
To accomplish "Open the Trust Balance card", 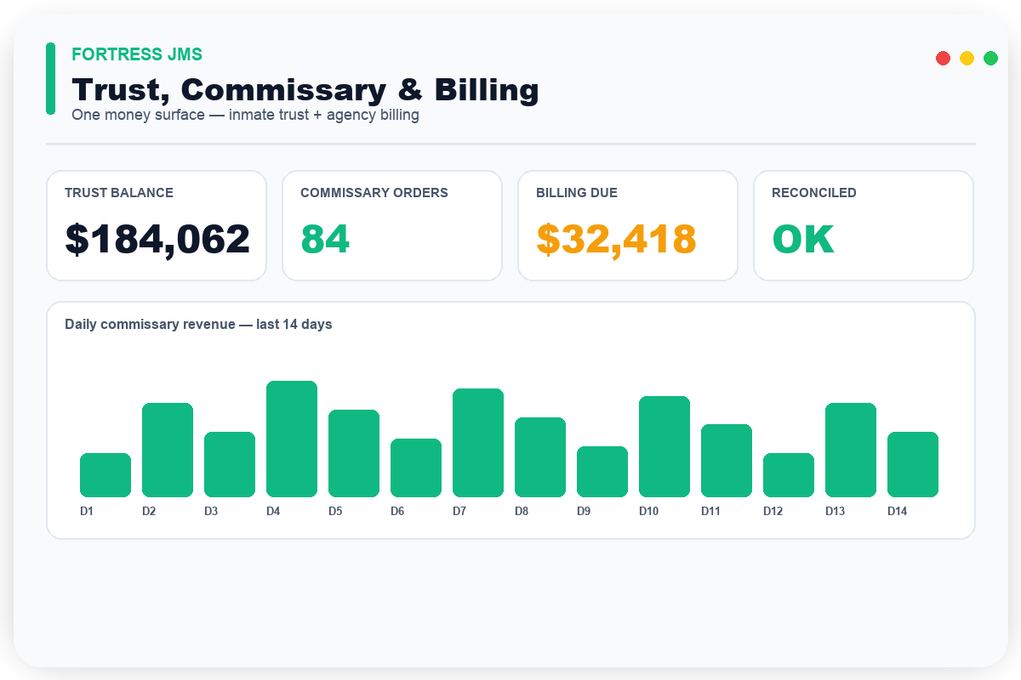I will coord(157,225).
